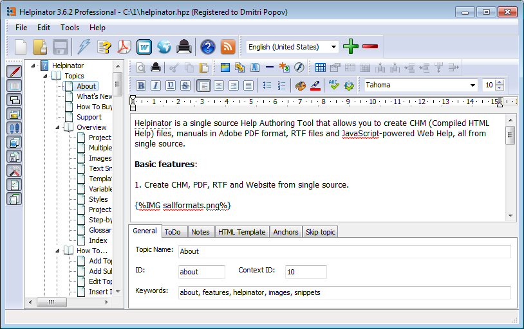This screenshot has height=329, width=524.
Task: Open the Tahoma font dropdown
Action: click(x=473, y=85)
